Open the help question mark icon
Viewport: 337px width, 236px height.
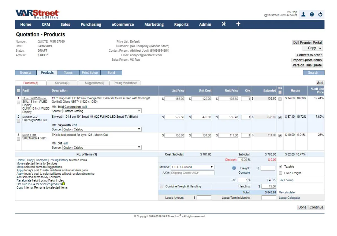click(x=312, y=14)
